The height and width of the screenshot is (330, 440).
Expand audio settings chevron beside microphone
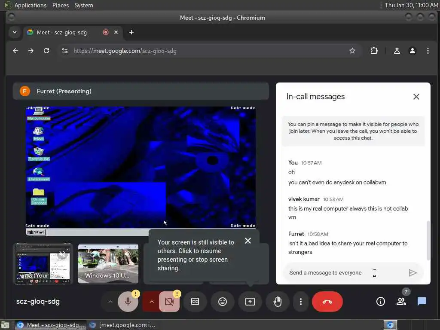click(110, 302)
